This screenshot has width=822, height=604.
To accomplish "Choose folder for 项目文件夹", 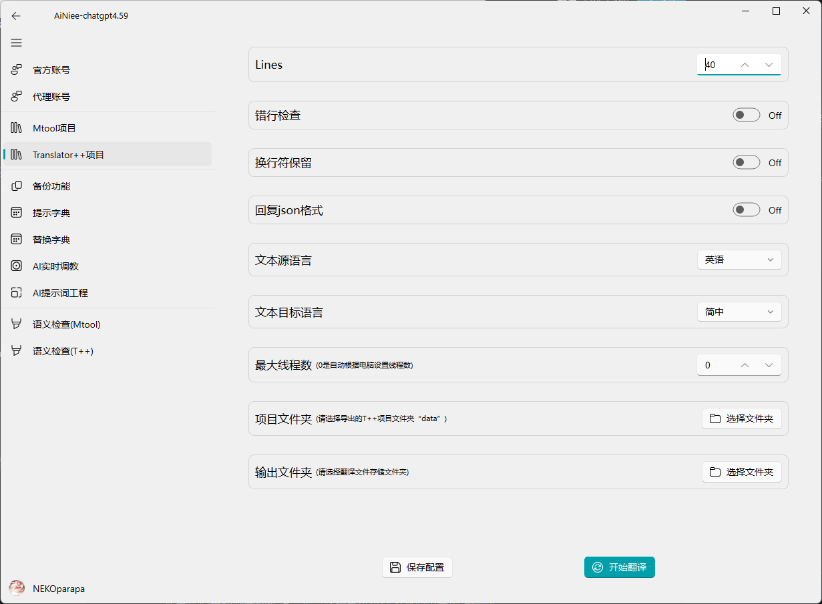I will [742, 418].
